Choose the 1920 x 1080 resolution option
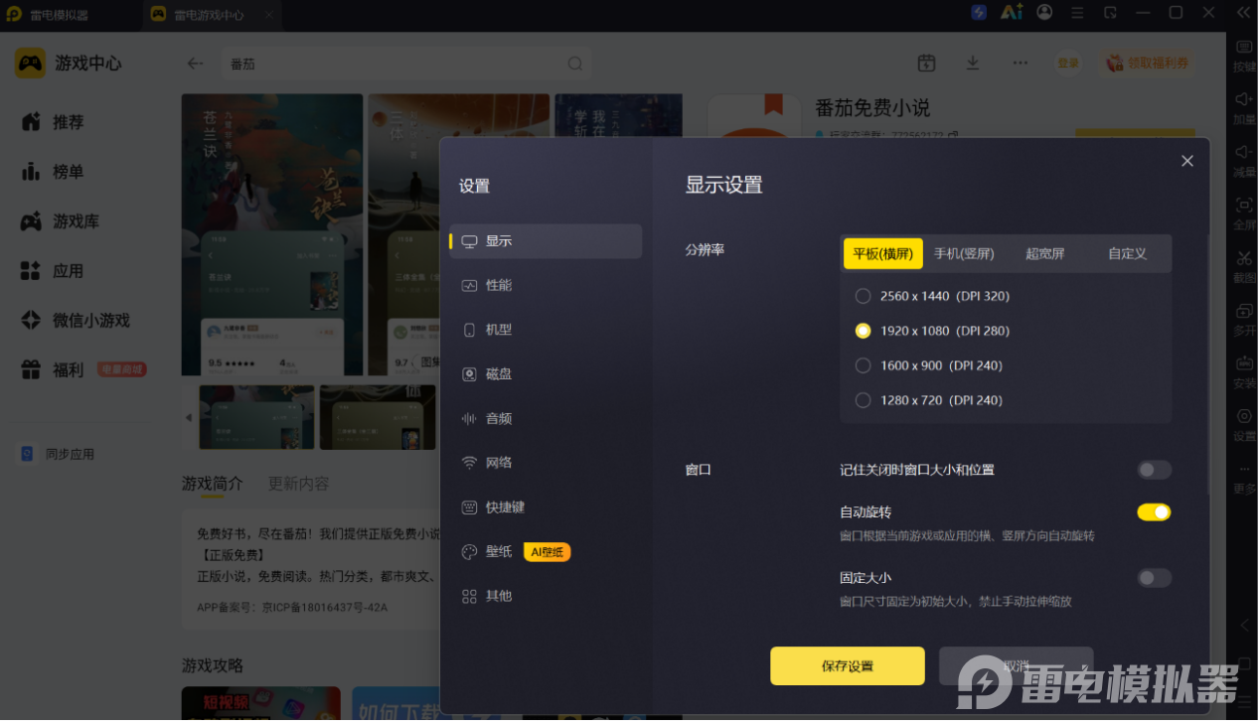 point(932,331)
